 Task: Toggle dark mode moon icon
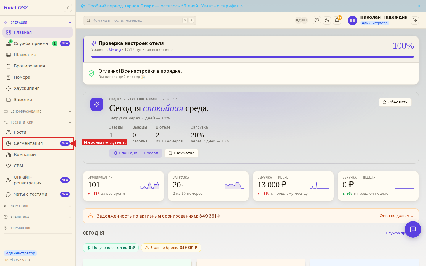[327, 20]
